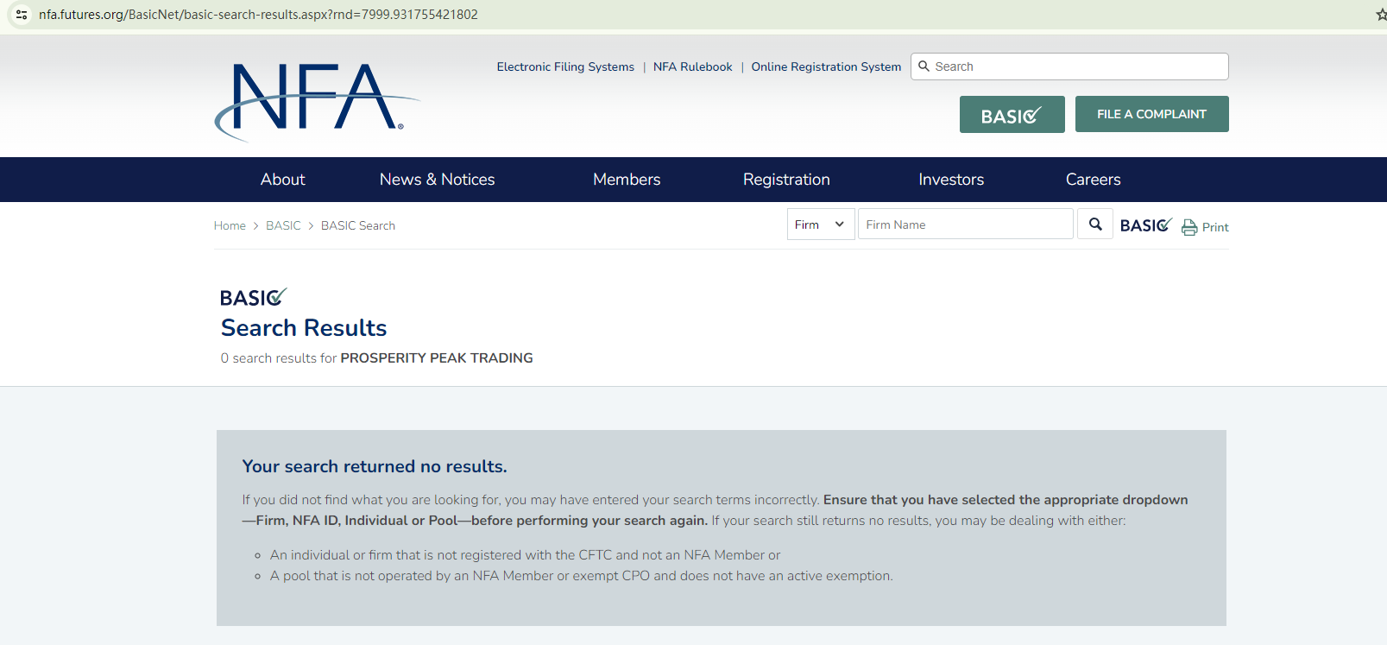This screenshot has height=645, width=1387.
Task: Click the NFA logo
Action: pyautogui.click(x=317, y=101)
